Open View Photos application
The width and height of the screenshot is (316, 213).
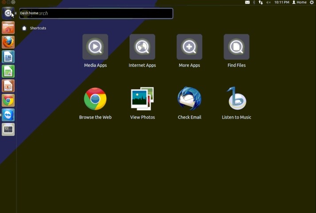pyautogui.click(x=142, y=99)
